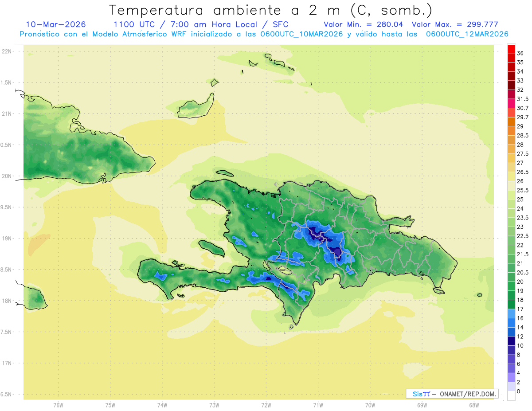This screenshot has height=411, width=532.
Task: Click the 70W longitude axis label
Action: pyautogui.click(x=370, y=405)
